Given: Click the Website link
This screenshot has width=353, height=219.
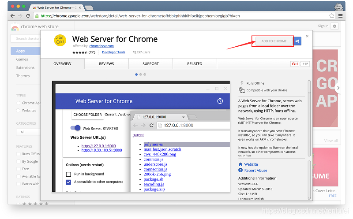Looking at the screenshot, I should click(251, 164).
